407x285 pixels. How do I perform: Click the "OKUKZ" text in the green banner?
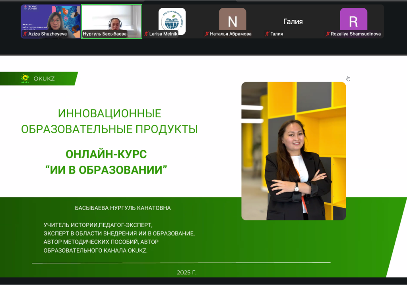pyautogui.click(x=44, y=78)
